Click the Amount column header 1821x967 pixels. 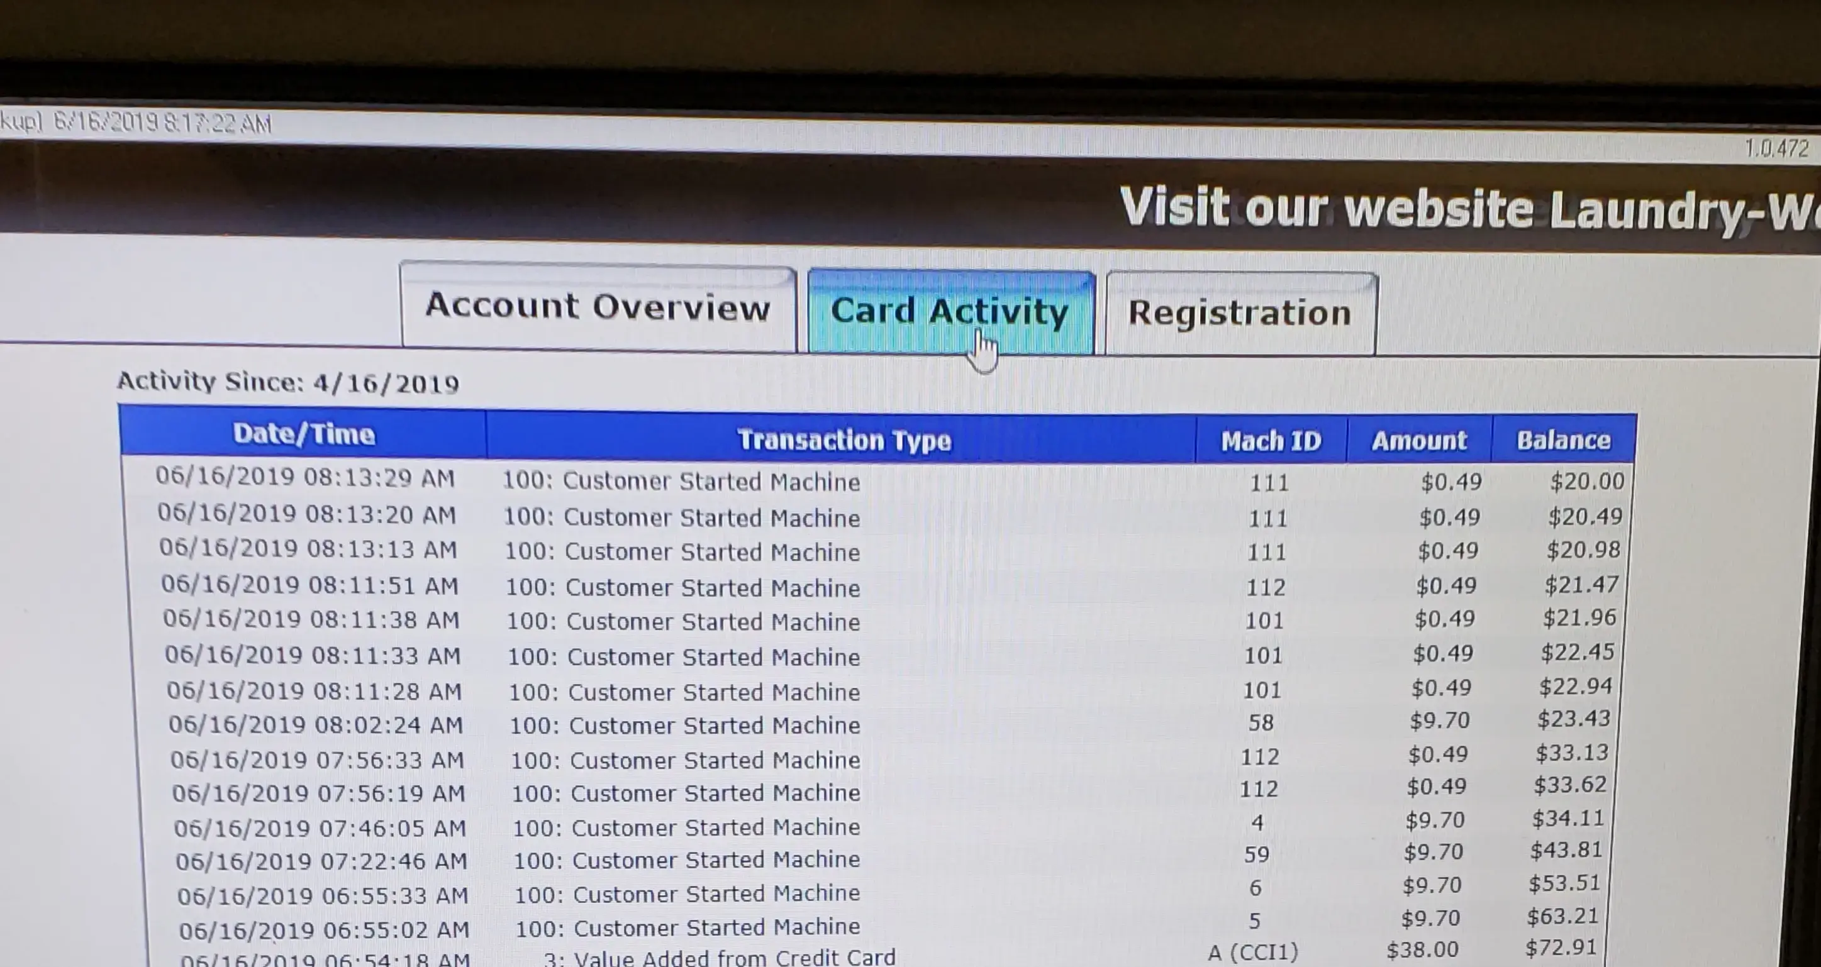point(1419,441)
